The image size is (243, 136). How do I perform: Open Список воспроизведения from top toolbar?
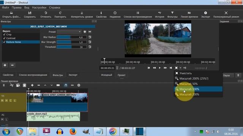(138, 15)
